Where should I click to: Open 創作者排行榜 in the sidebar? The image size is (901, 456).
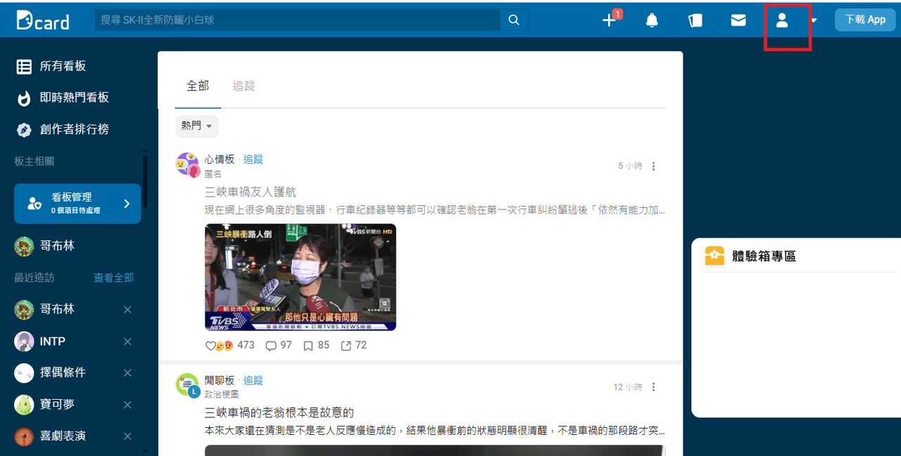pos(63,129)
